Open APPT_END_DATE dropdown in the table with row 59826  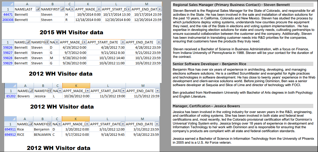click(x=158, y=42)
